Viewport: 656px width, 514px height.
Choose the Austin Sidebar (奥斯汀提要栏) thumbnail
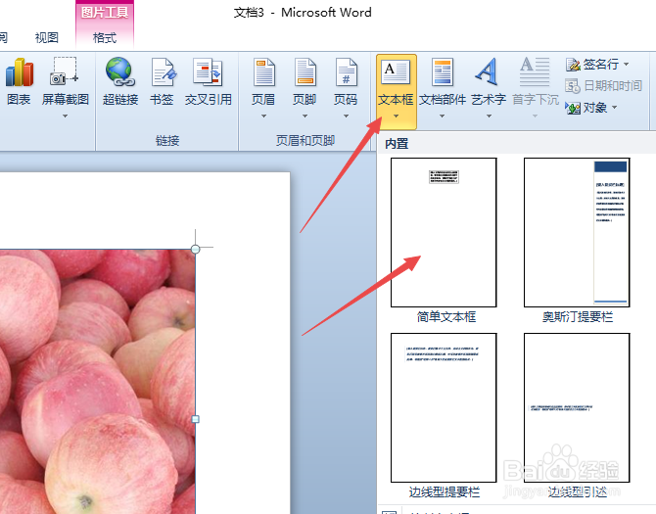(577, 233)
